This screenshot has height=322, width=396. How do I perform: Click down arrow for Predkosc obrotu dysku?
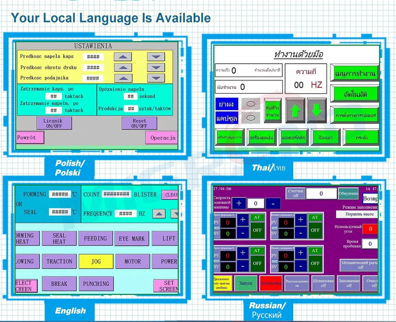click(156, 68)
